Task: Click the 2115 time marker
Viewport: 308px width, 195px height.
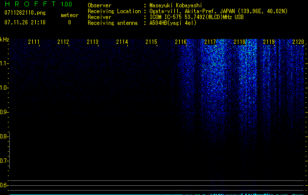Action: point(151,41)
